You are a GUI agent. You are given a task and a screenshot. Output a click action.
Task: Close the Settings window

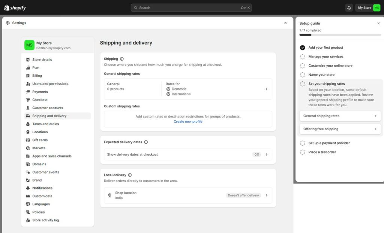tap(285, 23)
